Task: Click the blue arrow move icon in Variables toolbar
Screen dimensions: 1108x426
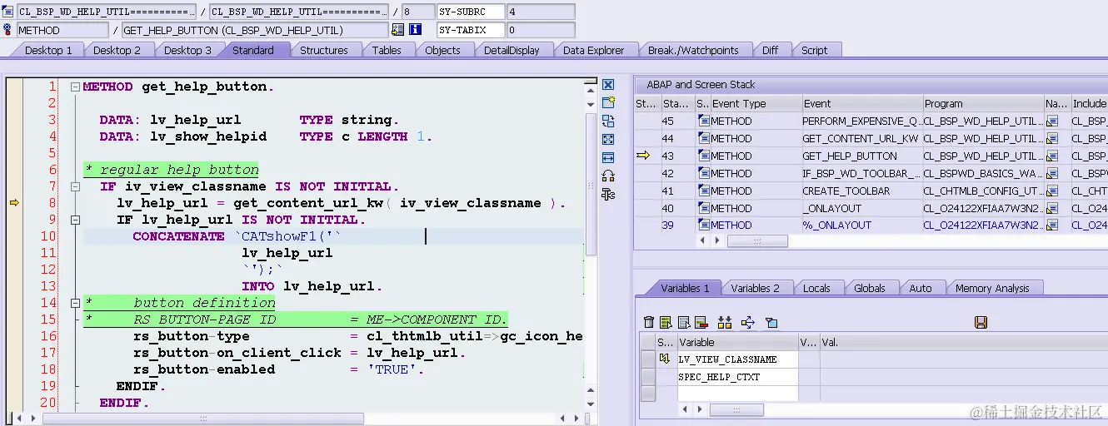Action: click(747, 322)
